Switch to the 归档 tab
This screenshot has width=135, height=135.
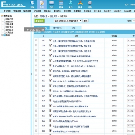73,28
